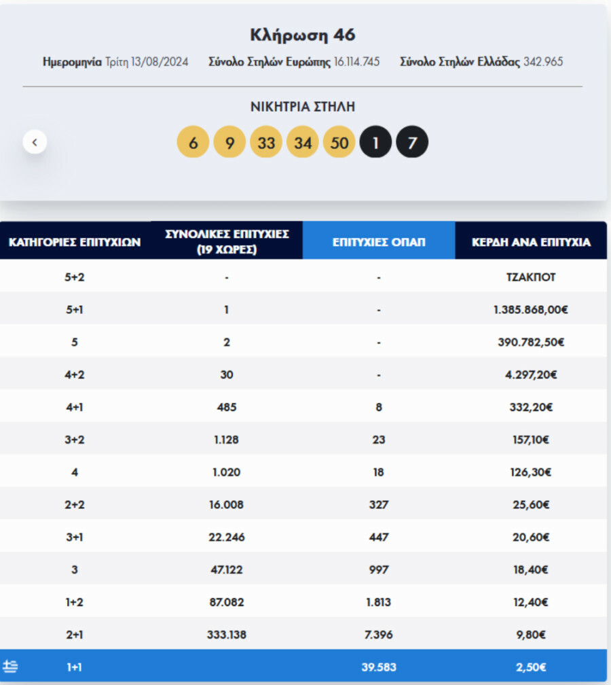Open the previous draw with the left chevron
Image resolution: width=611 pixels, height=685 pixels.
coord(34,142)
